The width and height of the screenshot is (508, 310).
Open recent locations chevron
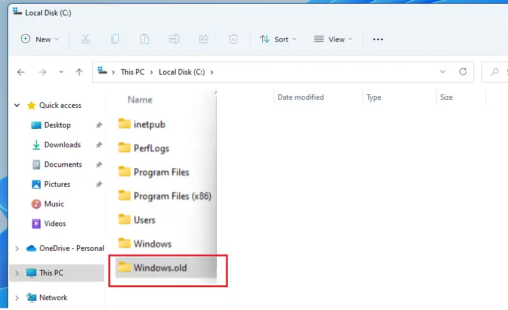[61, 72]
